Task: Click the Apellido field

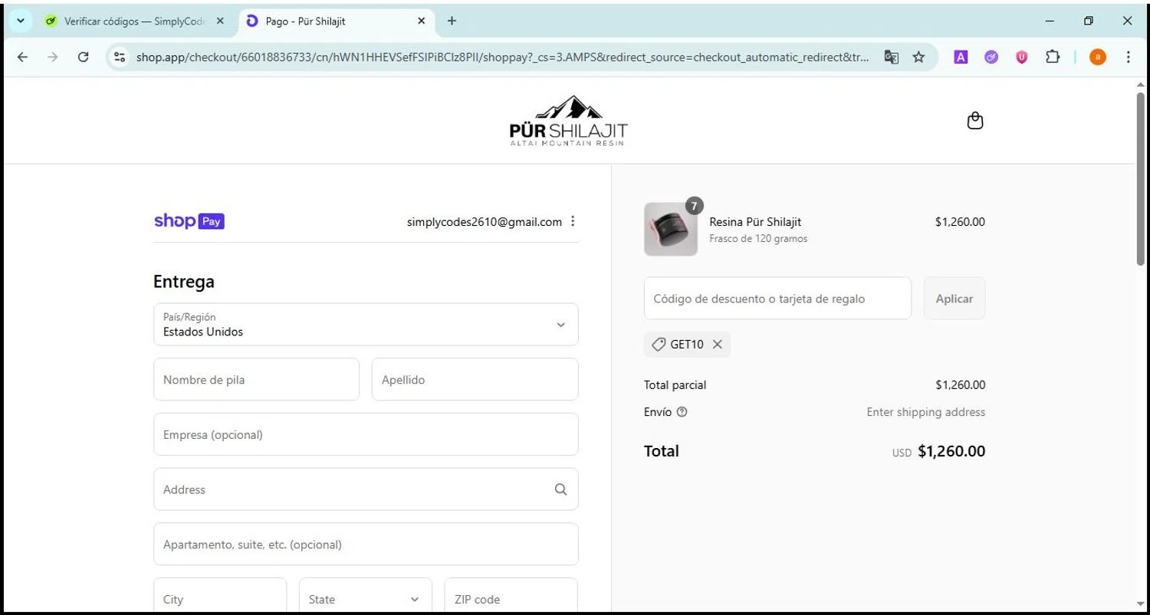Action: click(475, 379)
